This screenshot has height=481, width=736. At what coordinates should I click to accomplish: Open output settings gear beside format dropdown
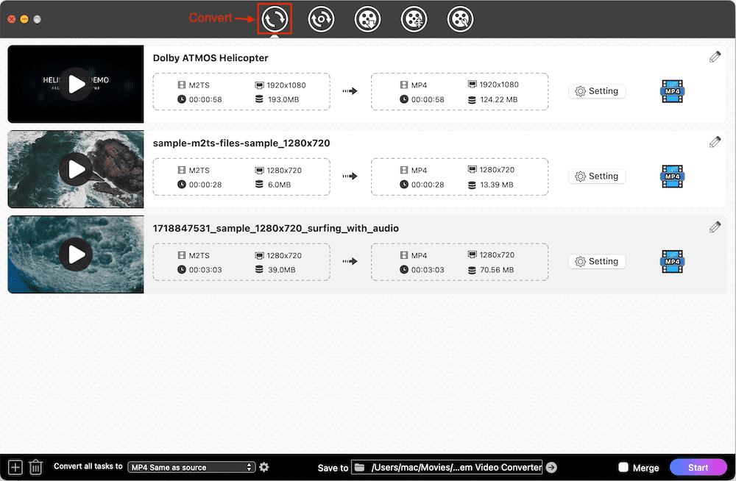(264, 467)
